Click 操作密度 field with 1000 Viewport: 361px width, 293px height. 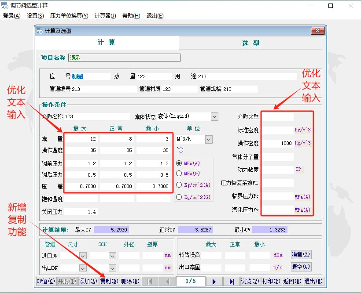(278, 143)
